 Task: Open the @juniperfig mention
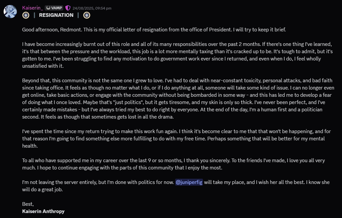[x=189, y=182]
